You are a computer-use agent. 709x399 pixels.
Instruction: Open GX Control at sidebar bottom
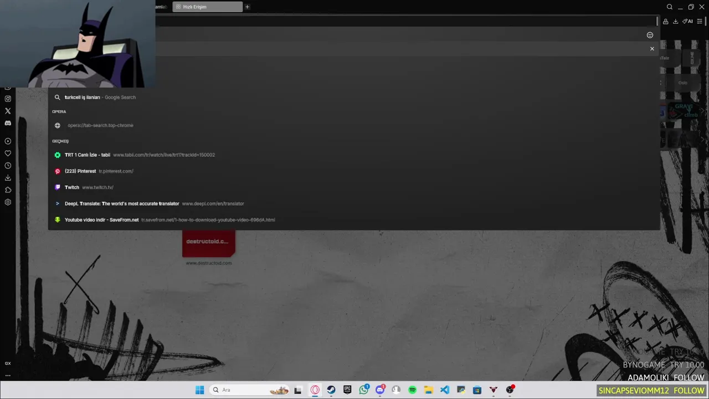click(8, 364)
